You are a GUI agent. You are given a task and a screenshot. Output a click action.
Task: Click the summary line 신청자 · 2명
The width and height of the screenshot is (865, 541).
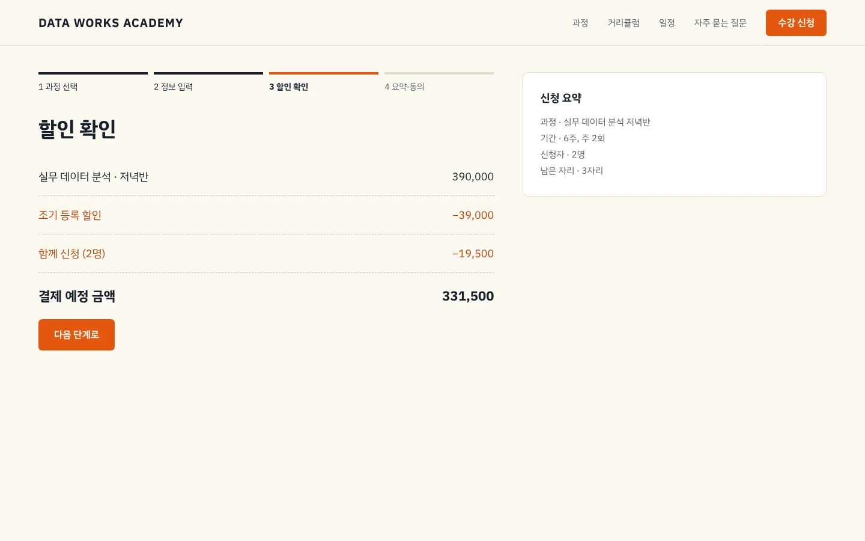pyautogui.click(x=563, y=154)
